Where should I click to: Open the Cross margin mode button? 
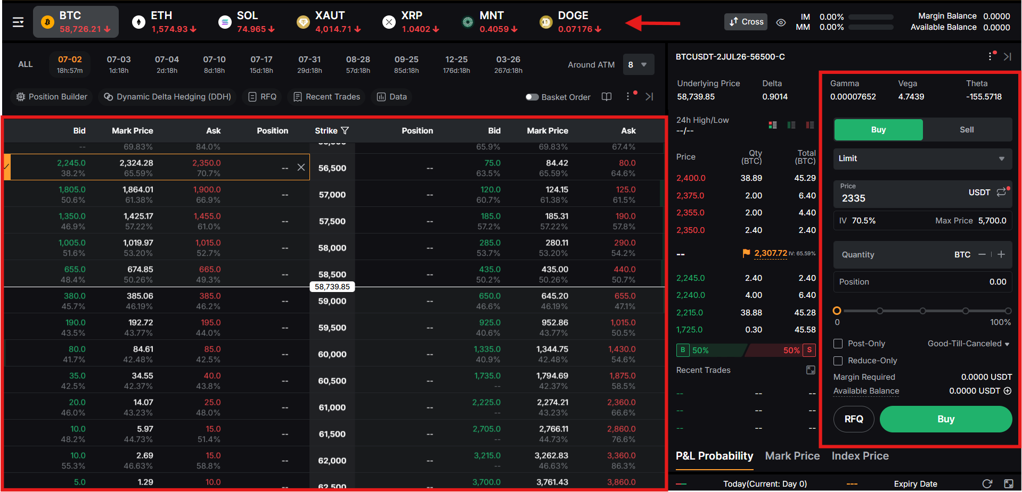point(746,22)
